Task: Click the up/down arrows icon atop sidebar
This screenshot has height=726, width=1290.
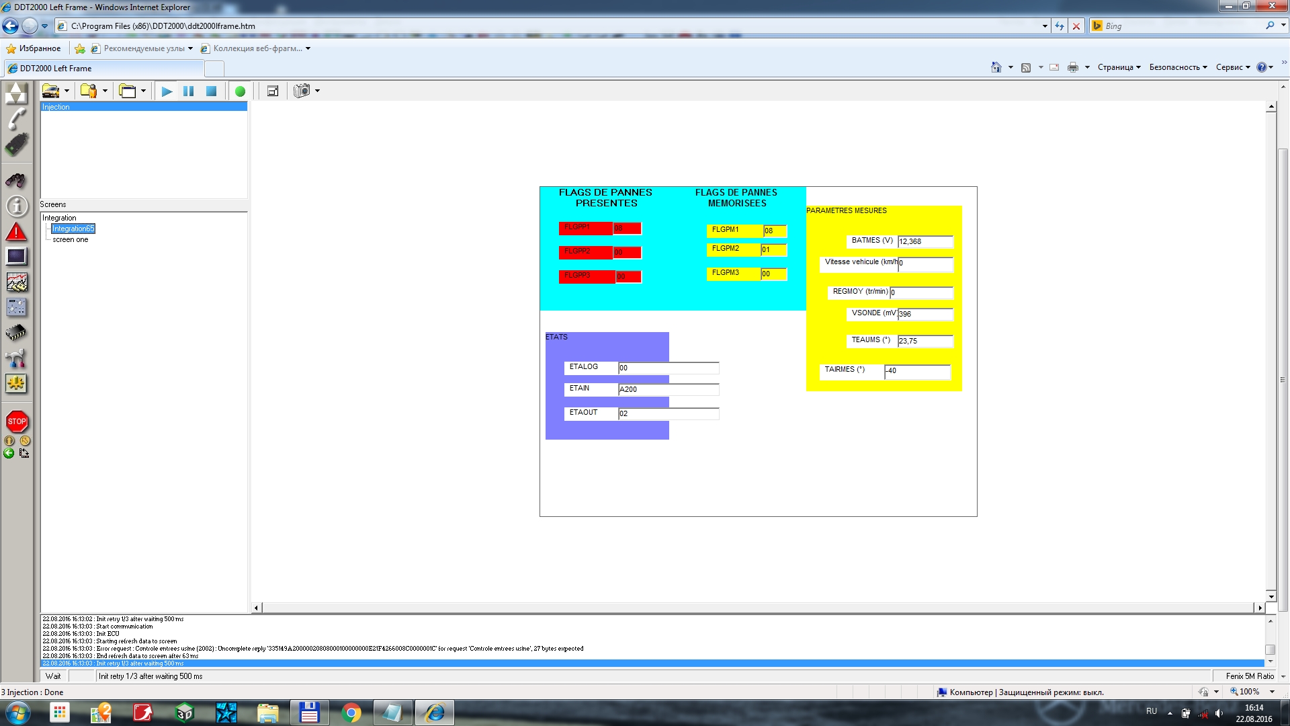Action: [16, 93]
